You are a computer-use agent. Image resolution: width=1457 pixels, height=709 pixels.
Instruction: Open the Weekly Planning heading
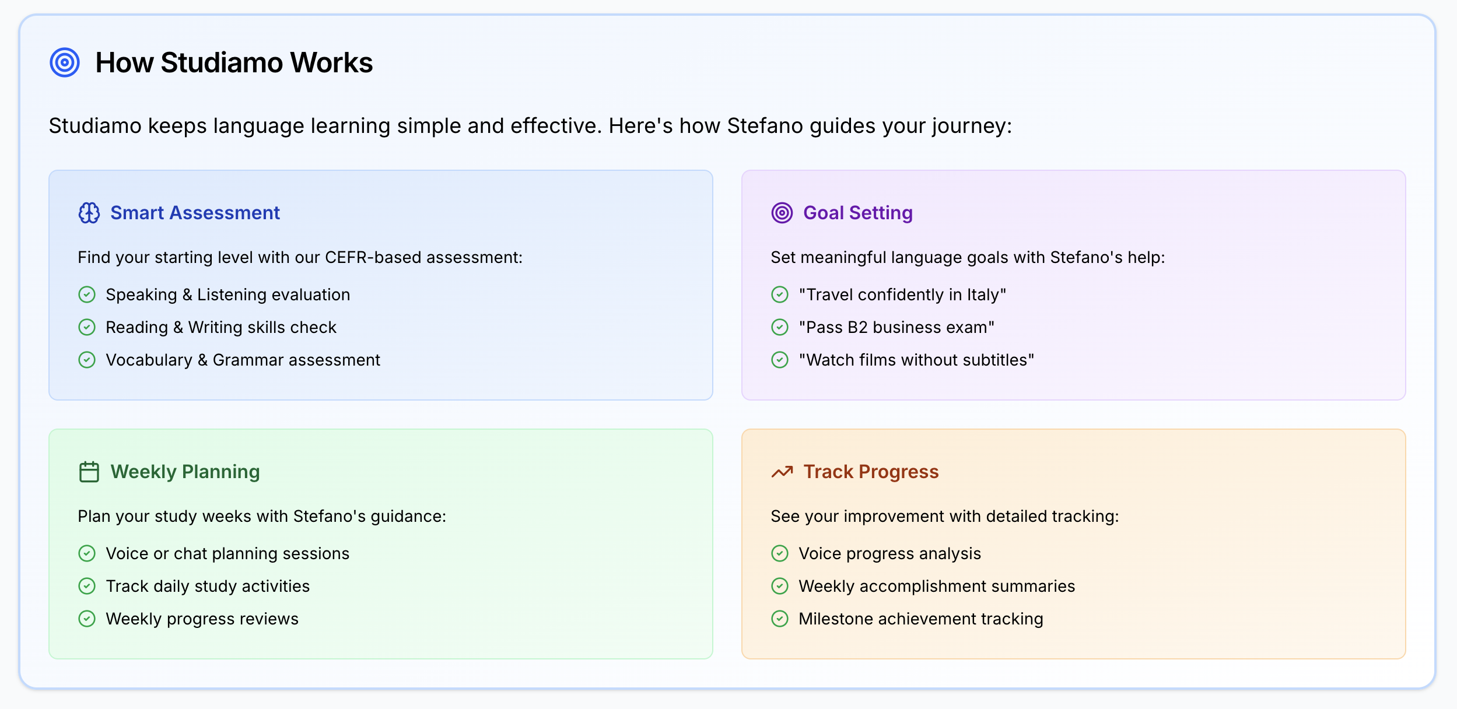(x=185, y=472)
